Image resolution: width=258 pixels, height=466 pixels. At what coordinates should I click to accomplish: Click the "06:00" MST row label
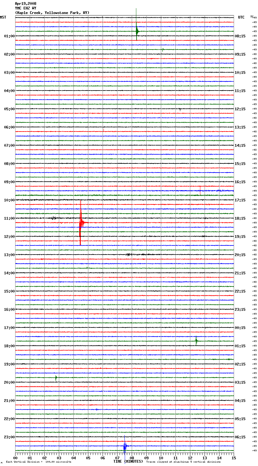[9, 127]
